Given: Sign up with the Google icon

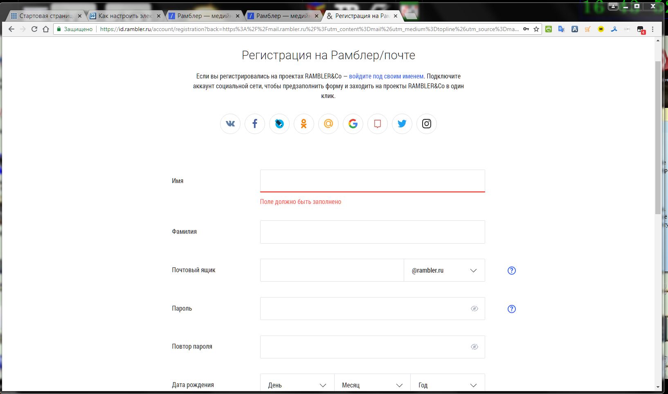Looking at the screenshot, I should (x=353, y=124).
